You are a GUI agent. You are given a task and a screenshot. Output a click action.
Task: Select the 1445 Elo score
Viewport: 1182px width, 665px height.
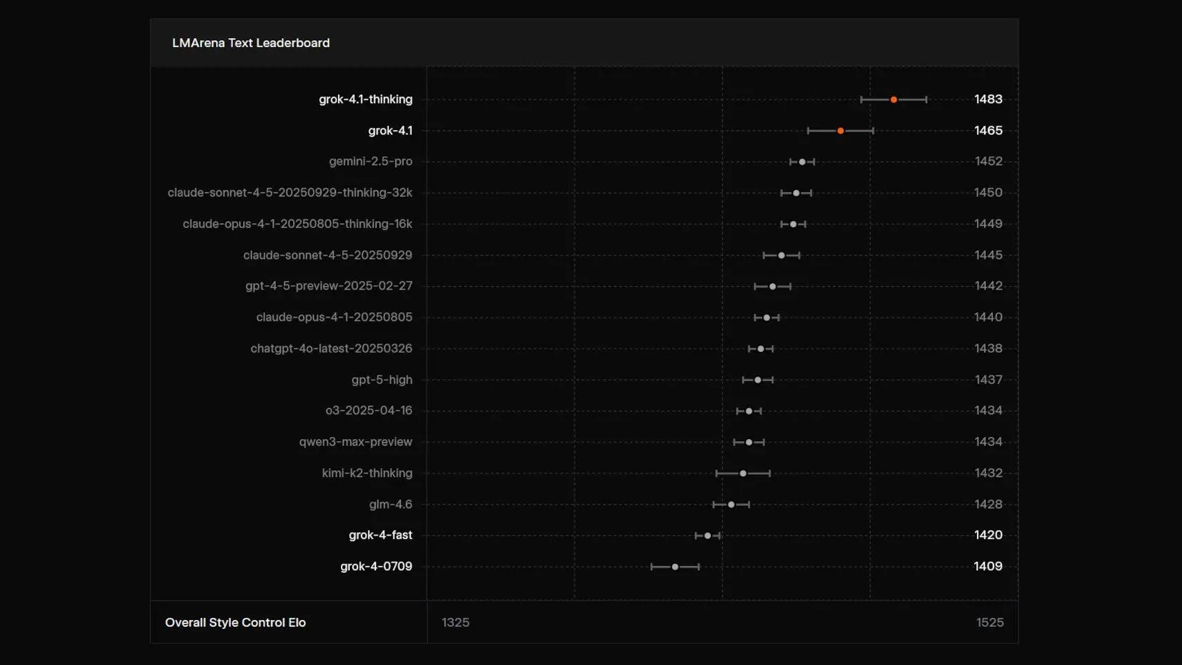pos(988,256)
